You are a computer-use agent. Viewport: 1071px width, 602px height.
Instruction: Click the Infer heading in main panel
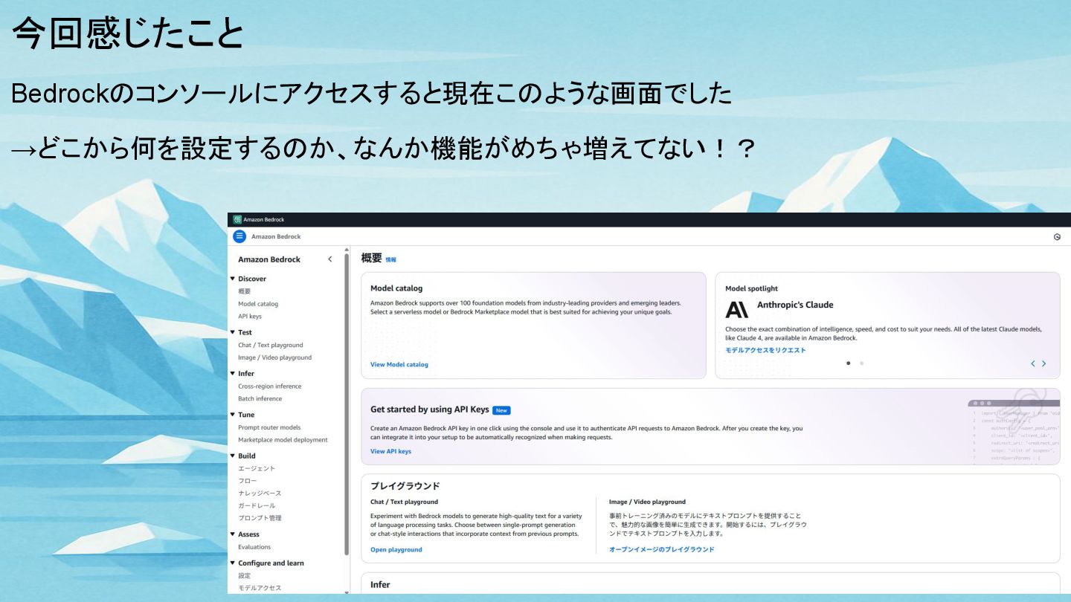coord(380,585)
